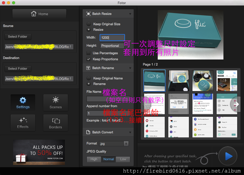
Task: Click Select Folder under Destination
Action: (18, 69)
